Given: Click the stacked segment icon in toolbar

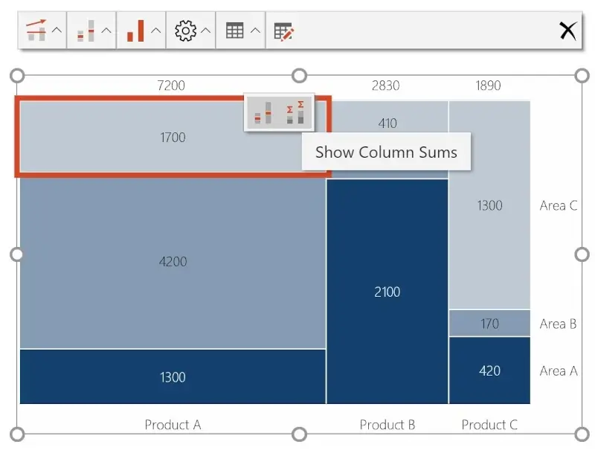Looking at the screenshot, I should coord(86,30).
